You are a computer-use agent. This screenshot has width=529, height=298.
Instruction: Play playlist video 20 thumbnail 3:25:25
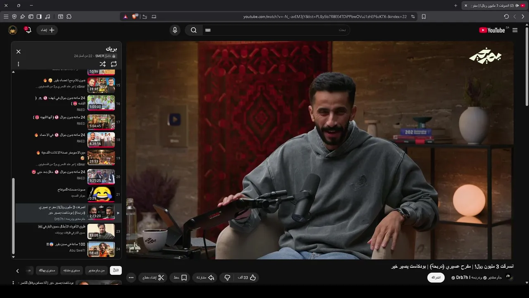click(x=101, y=176)
